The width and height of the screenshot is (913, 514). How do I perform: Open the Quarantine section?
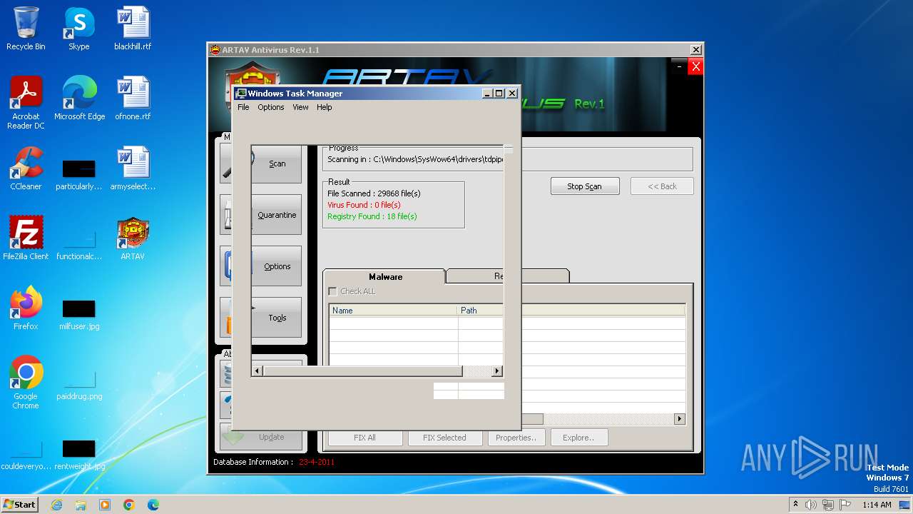coord(277,215)
